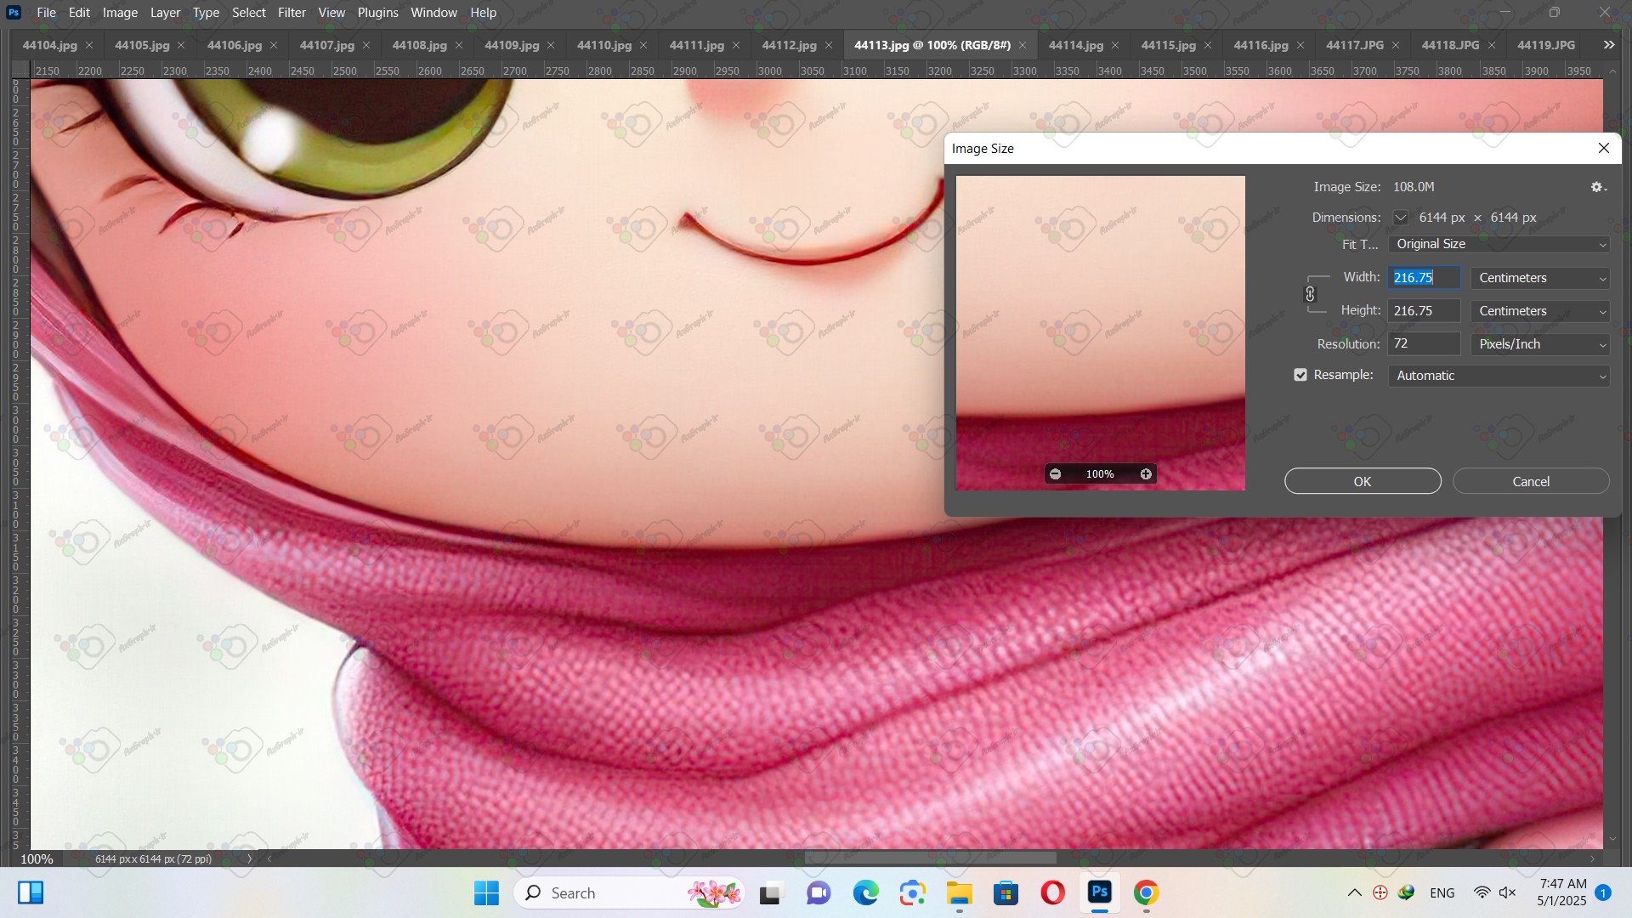Click the 100% zoom level field in status bar
This screenshot has height=918, width=1632.
tap(37, 859)
